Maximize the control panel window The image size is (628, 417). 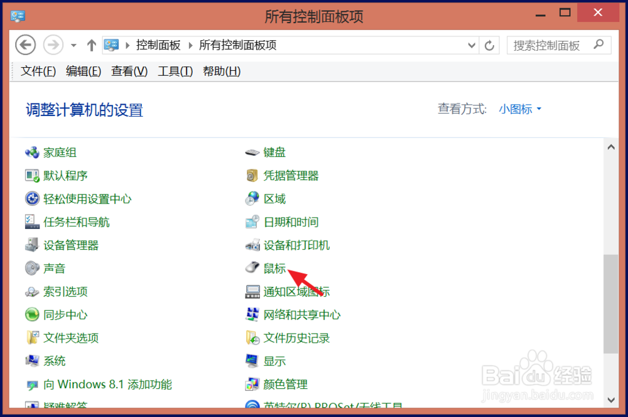point(565,13)
